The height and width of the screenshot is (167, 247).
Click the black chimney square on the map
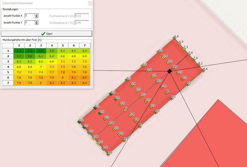(x=169, y=71)
